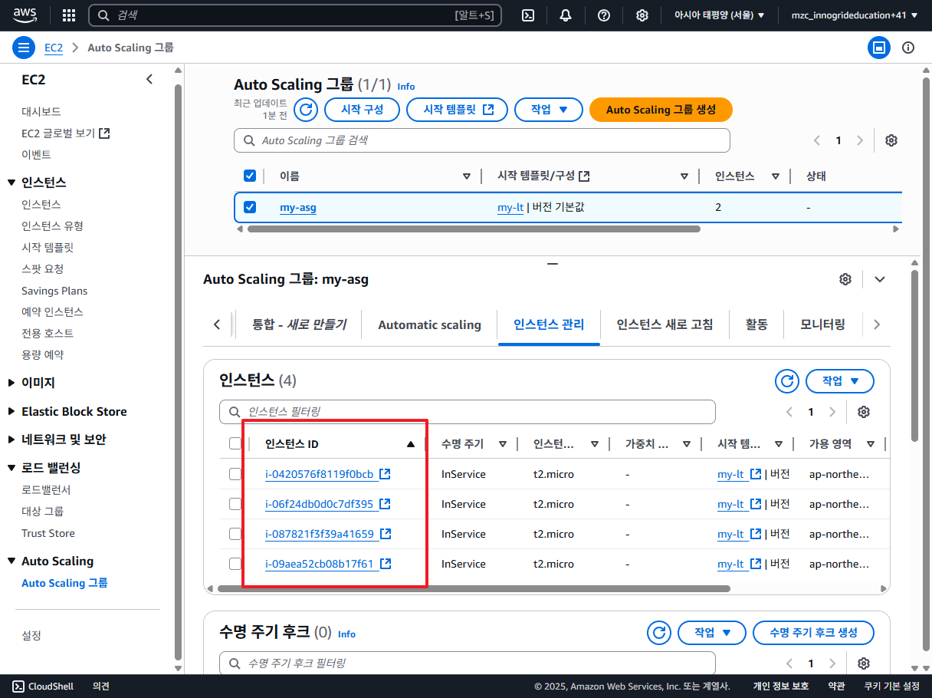Open external link icon for i-06f24db0d0c7df395
Image resolution: width=932 pixels, height=698 pixels.
click(386, 504)
